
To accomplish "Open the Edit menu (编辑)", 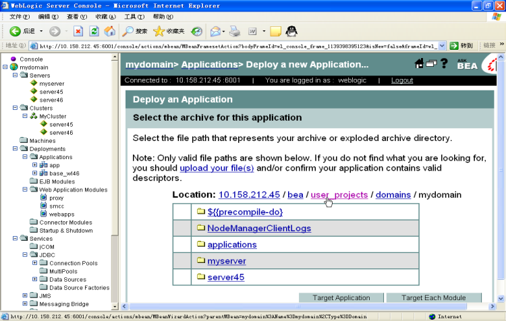I will pyautogui.click(x=48, y=16).
